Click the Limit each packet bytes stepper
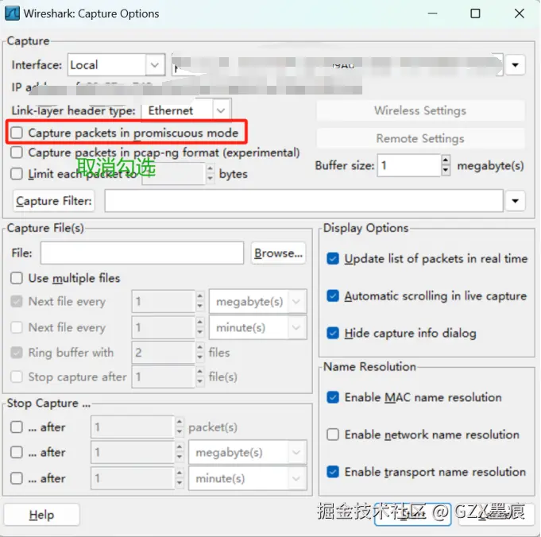The image size is (541, 537). (210, 174)
